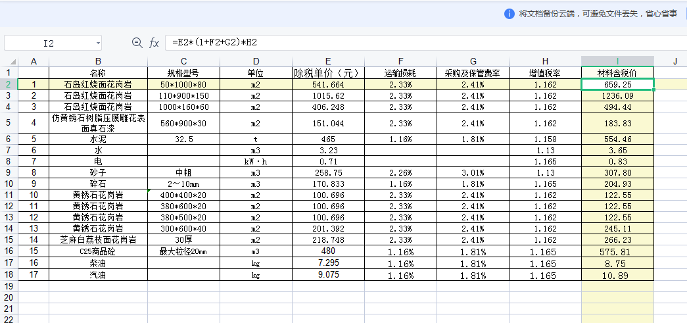Select row 5 header
The width and height of the screenshot is (687, 323).
[x=9, y=122]
